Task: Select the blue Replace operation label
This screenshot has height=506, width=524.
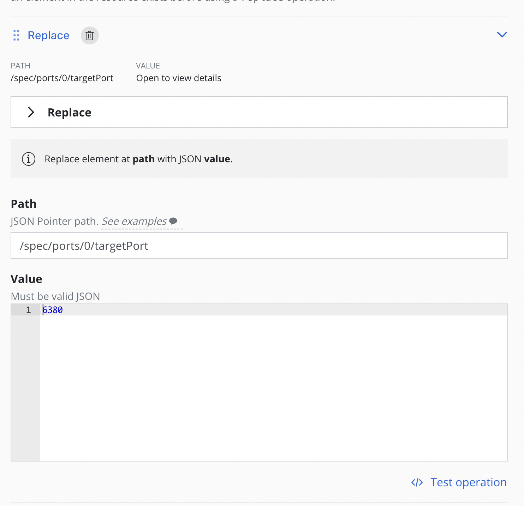Action: 48,35
